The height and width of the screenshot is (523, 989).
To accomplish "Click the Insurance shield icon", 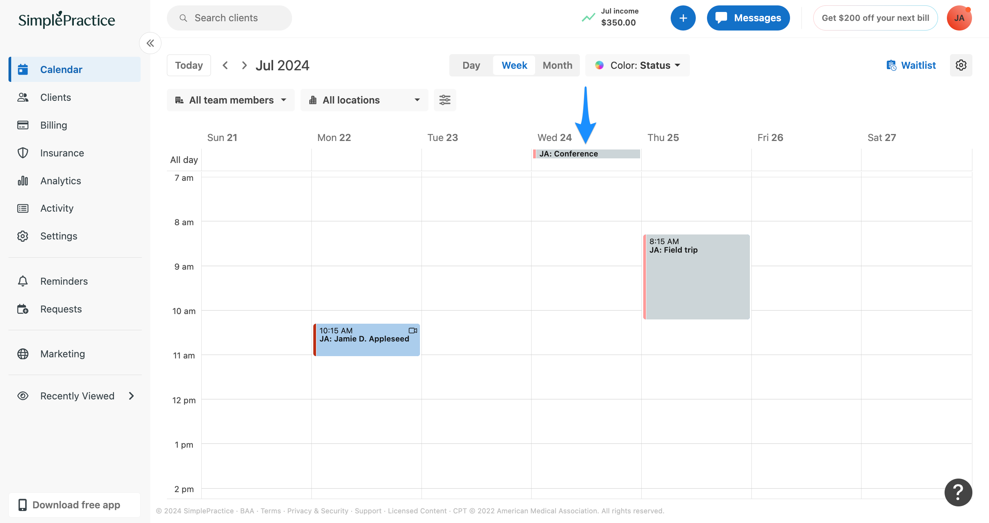I will coord(23,153).
